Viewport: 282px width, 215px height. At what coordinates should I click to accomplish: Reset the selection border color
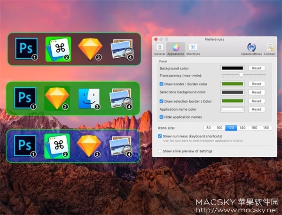pos(257,101)
